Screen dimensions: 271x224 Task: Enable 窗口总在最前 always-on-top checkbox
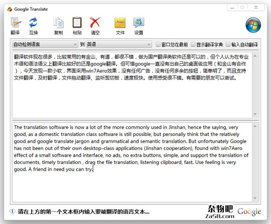(x=158, y=44)
